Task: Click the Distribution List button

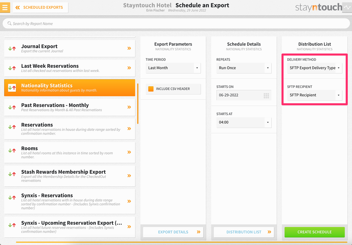Action: [244, 232]
